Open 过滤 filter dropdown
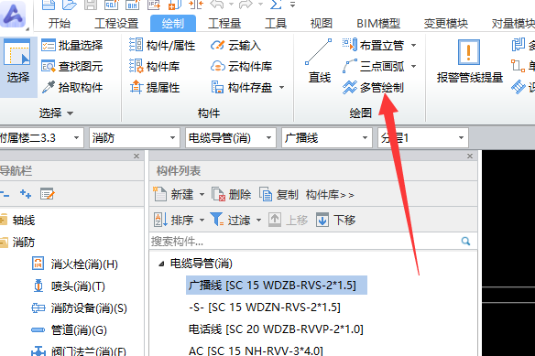535x356 pixels. [x=258, y=220]
